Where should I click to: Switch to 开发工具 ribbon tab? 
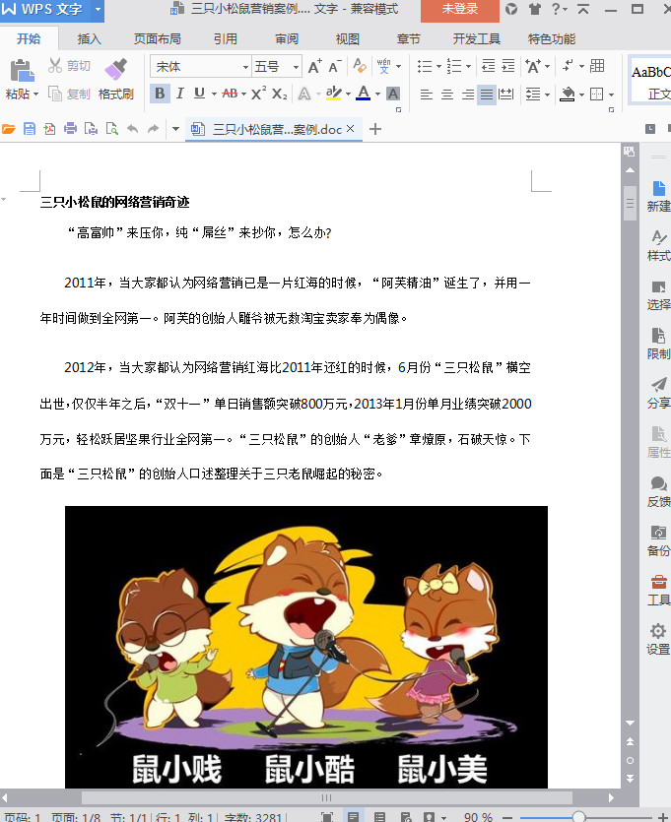pos(476,38)
